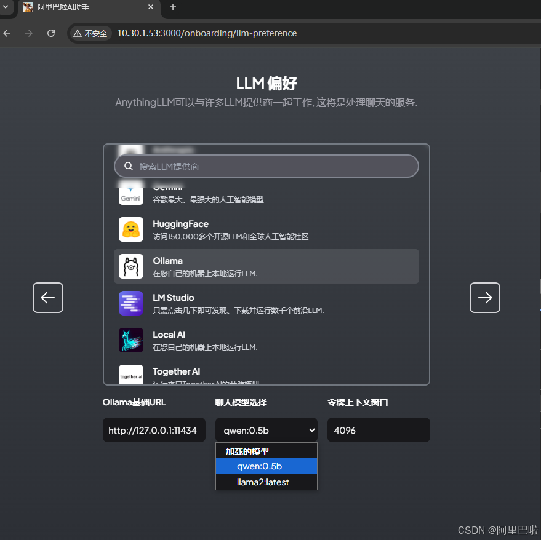
Task: Click the 令牌上下文窗口 field showing 4096
Action: pyautogui.click(x=378, y=430)
